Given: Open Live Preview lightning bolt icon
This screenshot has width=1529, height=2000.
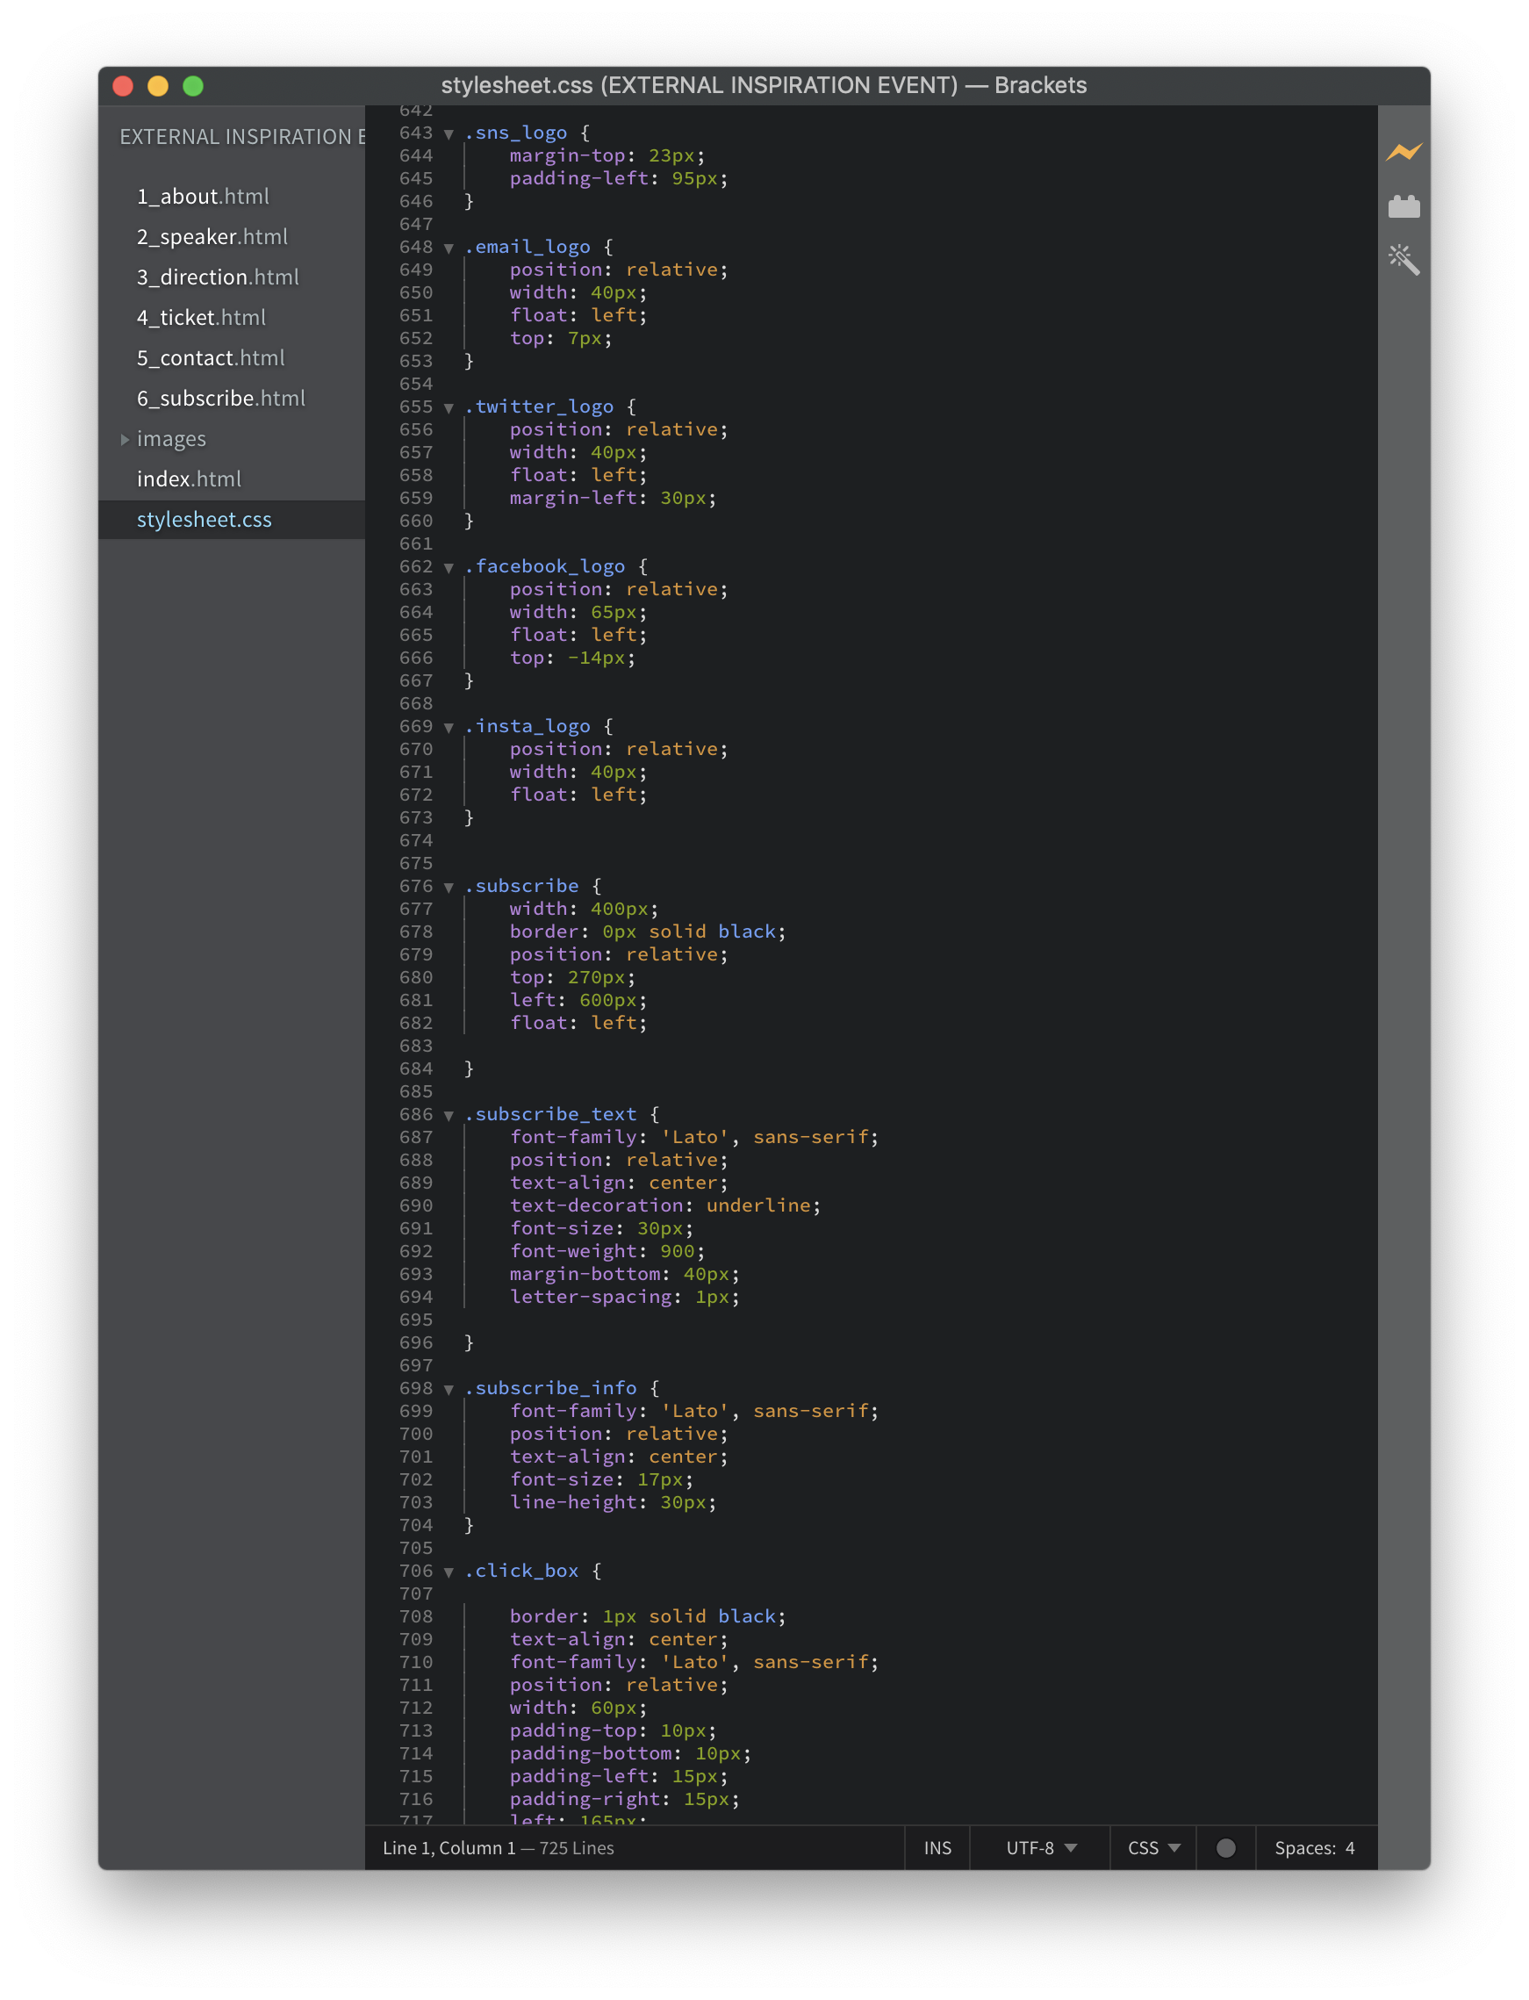Looking at the screenshot, I should point(1403,152).
